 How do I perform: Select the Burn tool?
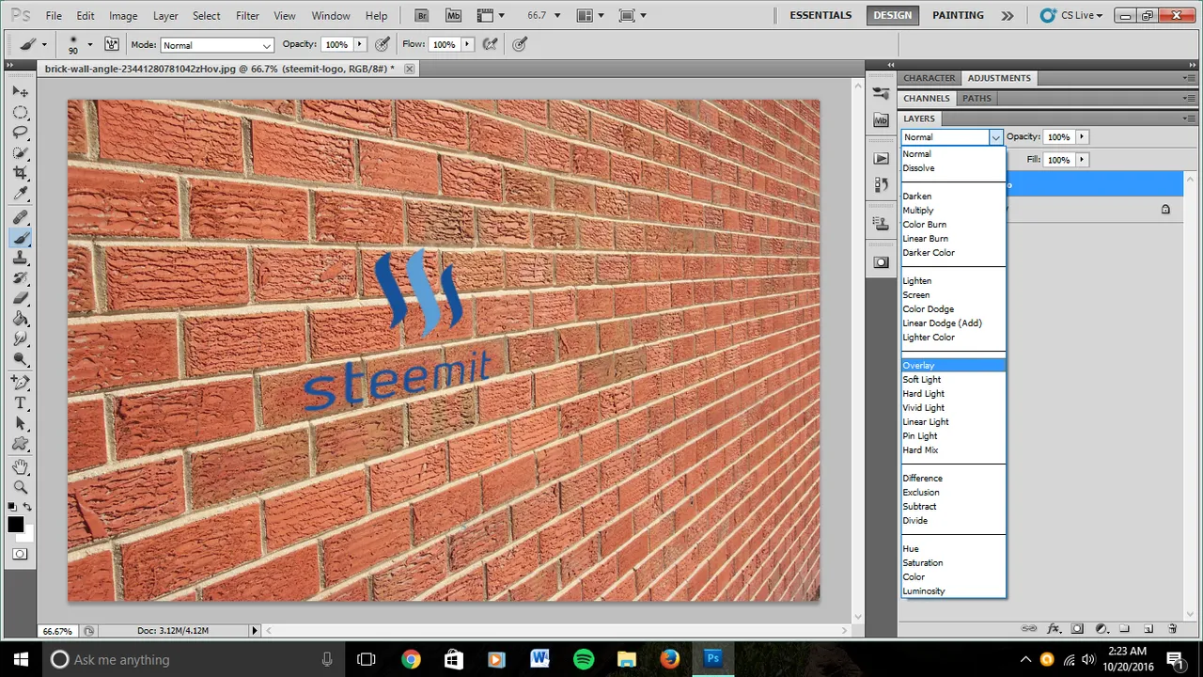21,360
